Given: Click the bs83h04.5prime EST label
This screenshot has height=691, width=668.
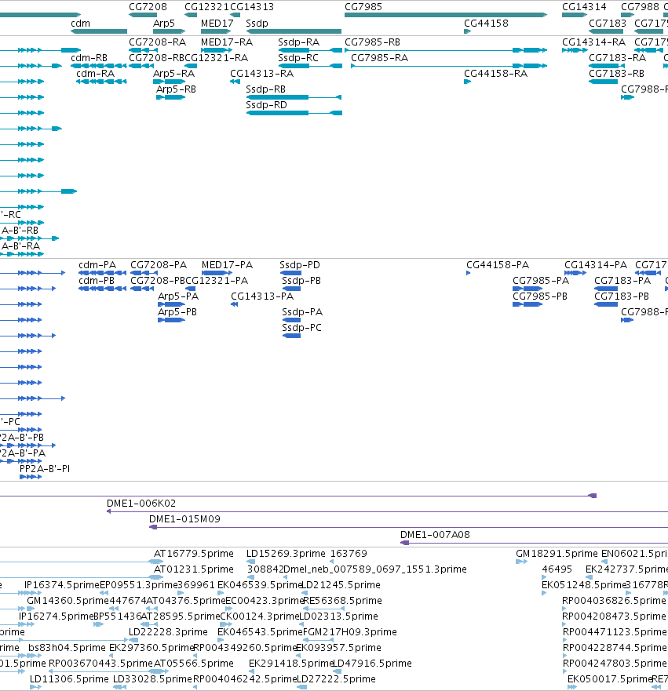Looking at the screenshot, I should click(67, 648).
